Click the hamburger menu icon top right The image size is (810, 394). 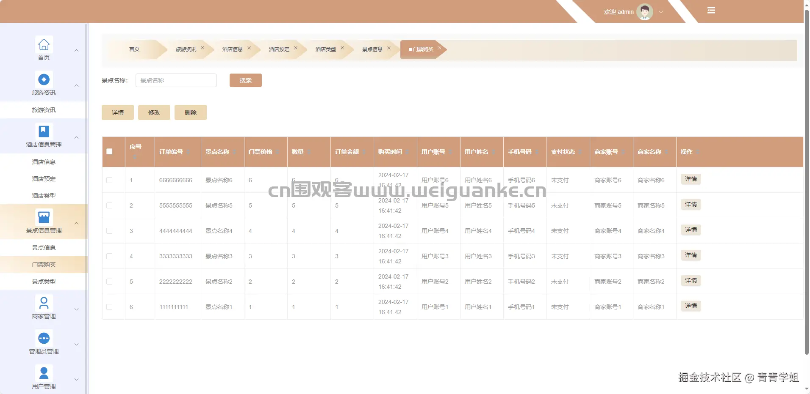[x=711, y=10]
